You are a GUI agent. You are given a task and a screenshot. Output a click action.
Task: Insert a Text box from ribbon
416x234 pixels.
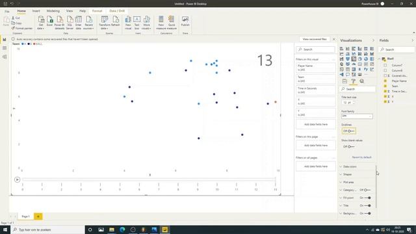(136, 23)
